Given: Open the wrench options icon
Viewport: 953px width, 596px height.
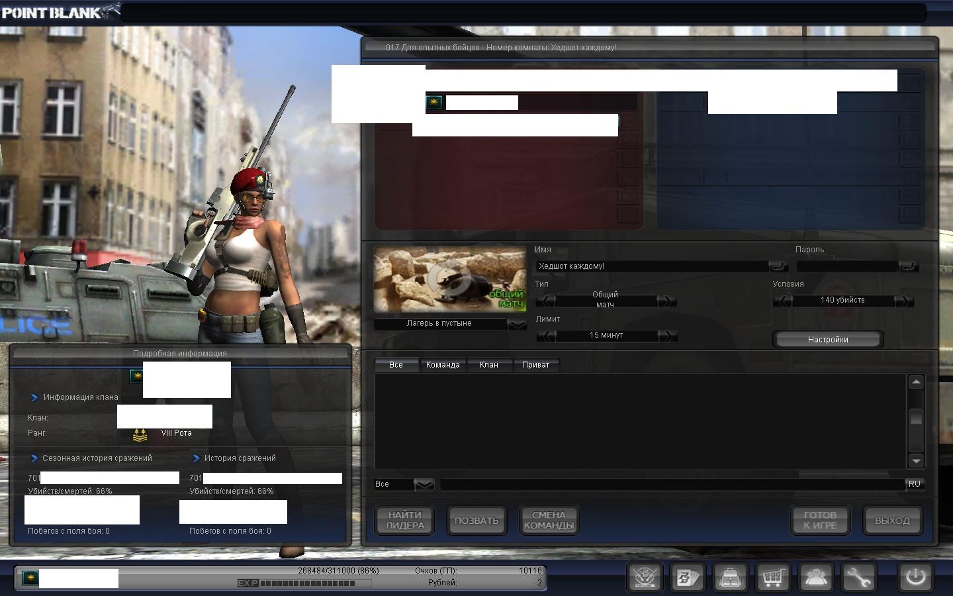Looking at the screenshot, I should pos(858,577).
